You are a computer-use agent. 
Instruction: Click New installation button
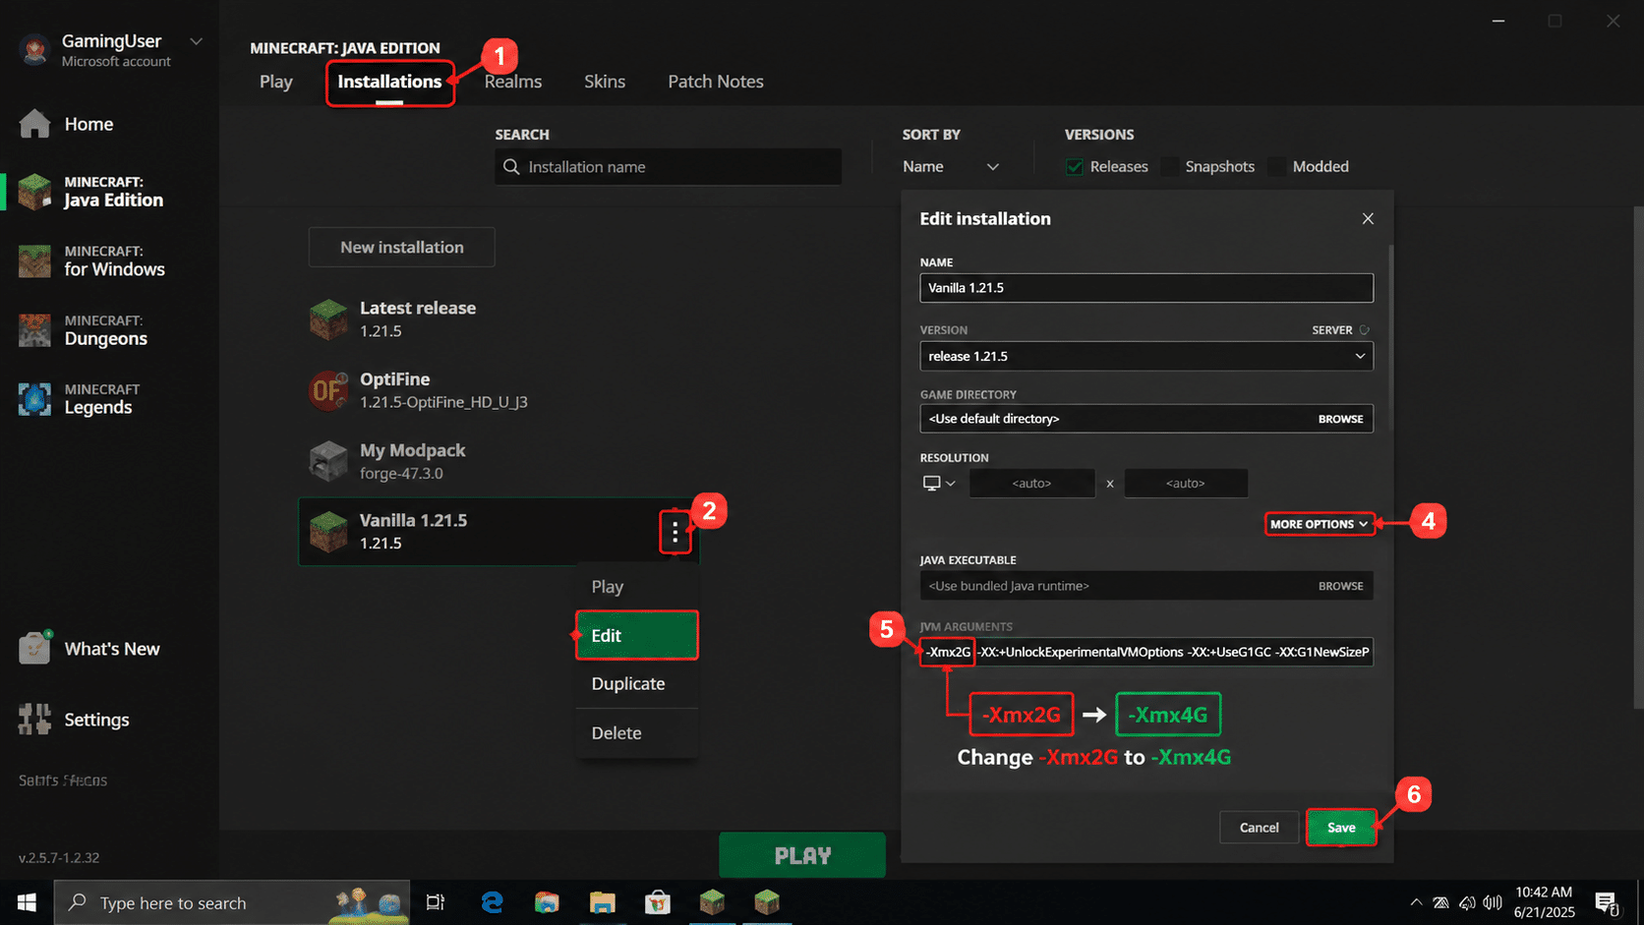click(x=402, y=248)
